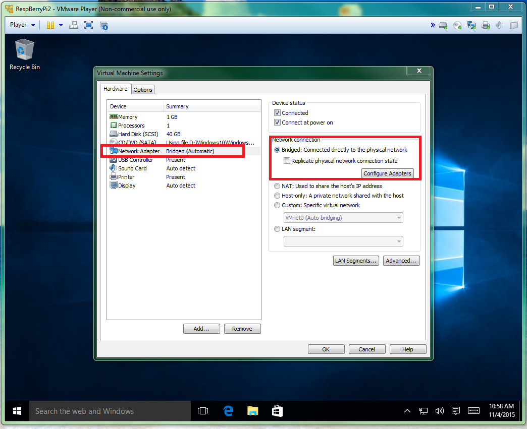527x429 pixels.
Task: Click taskbar clock showing 10:58 AM
Action: (501, 410)
